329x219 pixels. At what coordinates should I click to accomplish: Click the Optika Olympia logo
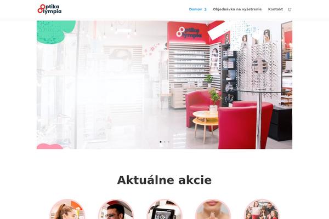[x=49, y=9]
